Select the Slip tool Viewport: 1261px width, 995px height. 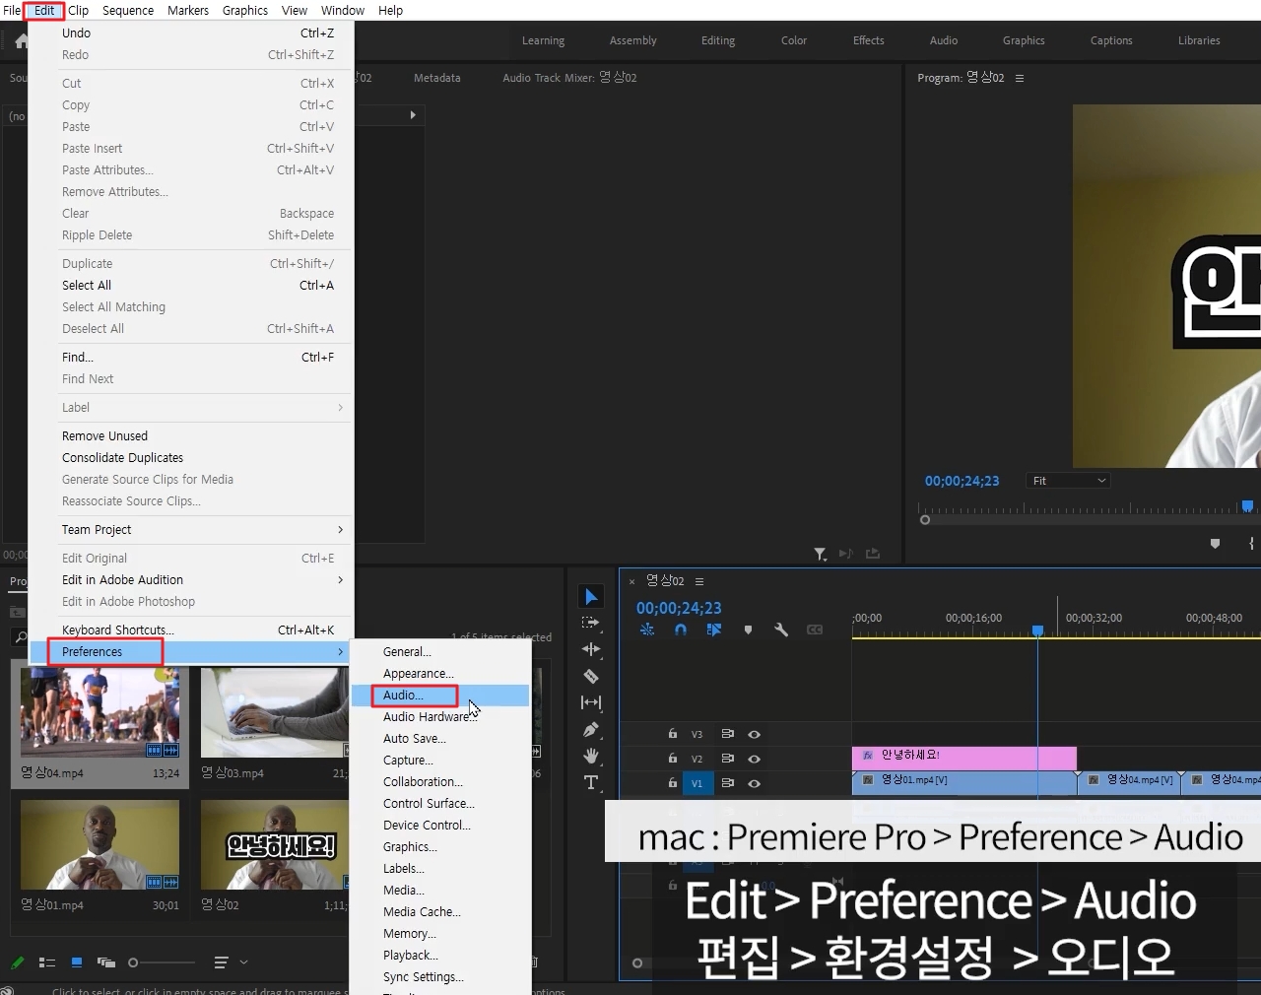point(591,702)
